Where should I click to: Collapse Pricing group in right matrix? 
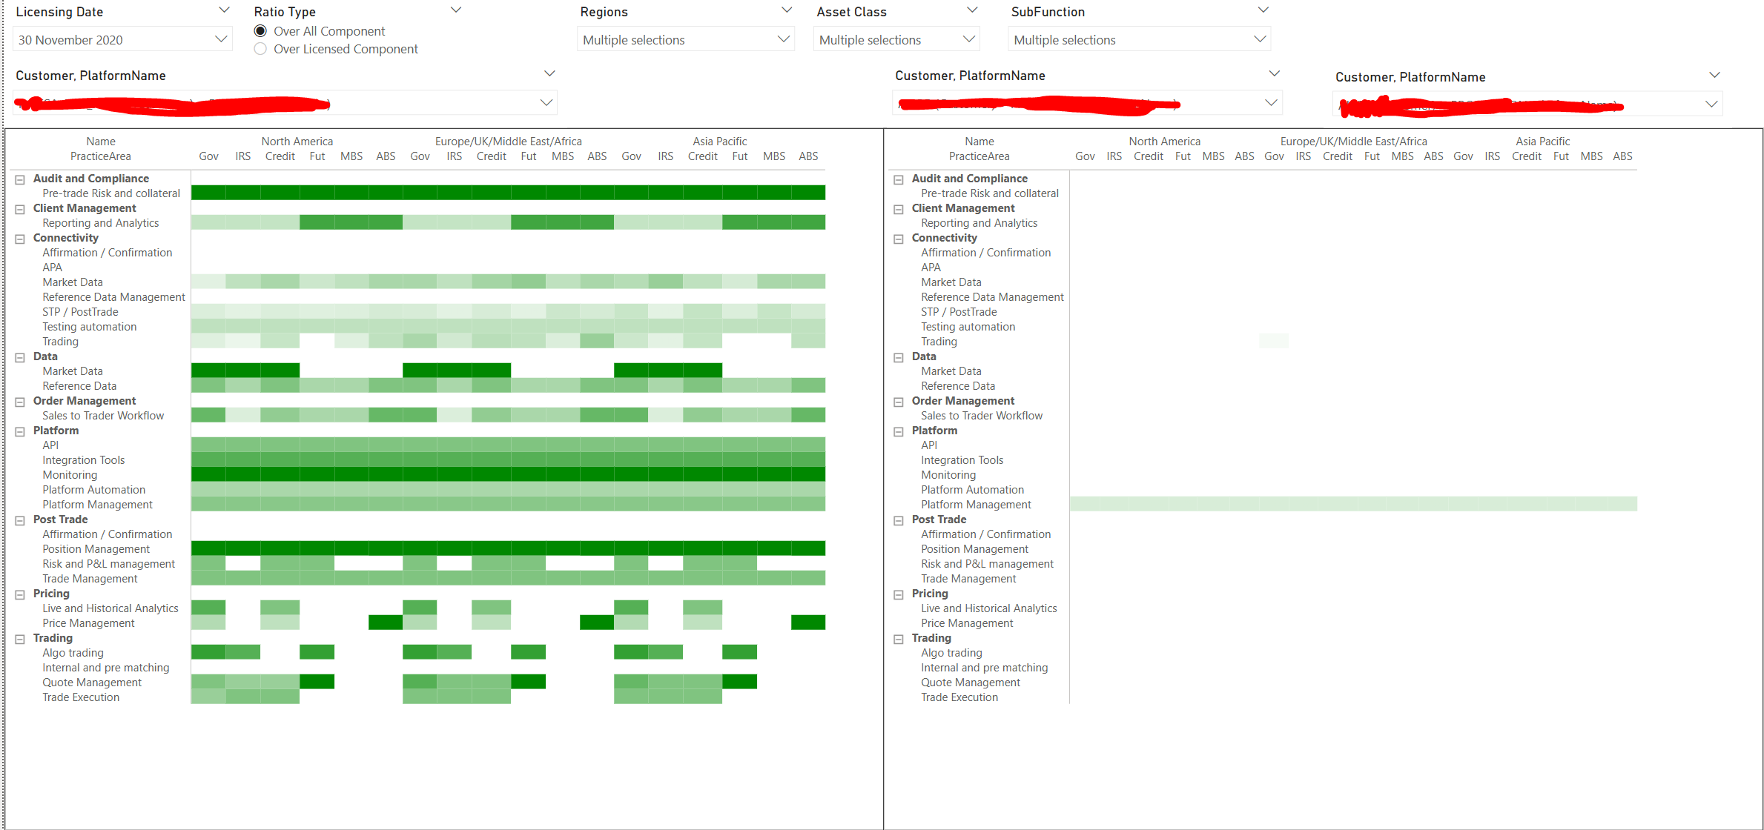point(898,594)
